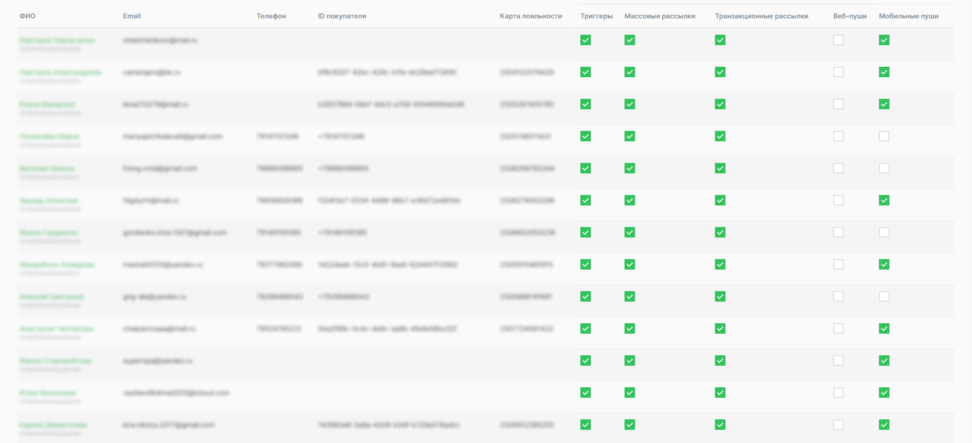The width and height of the screenshot is (972, 443).
Task: Click the Массовые рассылки column header
Action: (659, 16)
